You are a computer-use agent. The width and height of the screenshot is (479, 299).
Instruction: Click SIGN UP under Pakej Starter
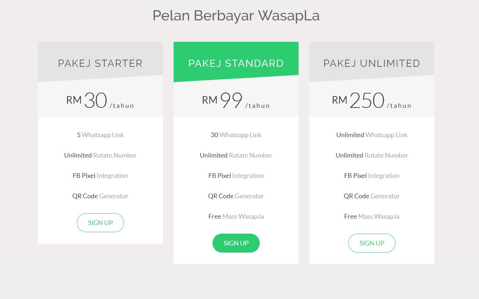coord(100,223)
